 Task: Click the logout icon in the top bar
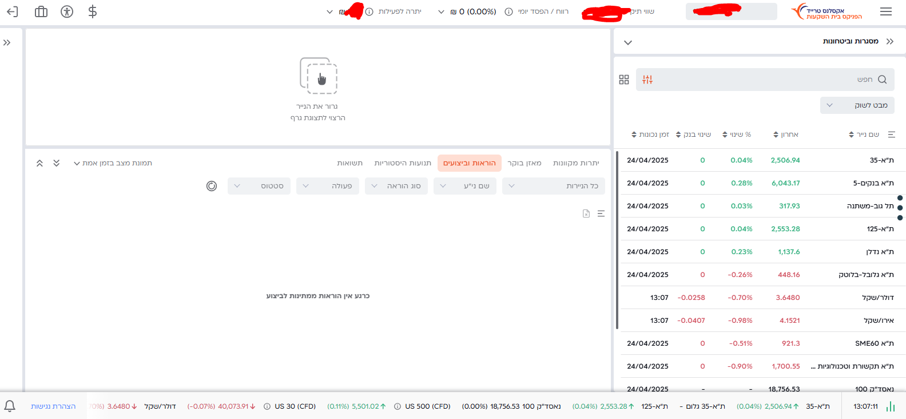[12, 11]
